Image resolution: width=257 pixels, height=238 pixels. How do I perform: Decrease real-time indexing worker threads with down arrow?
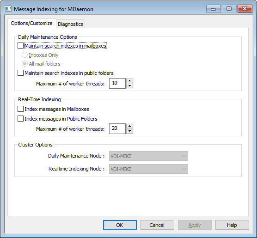(129, 131)
